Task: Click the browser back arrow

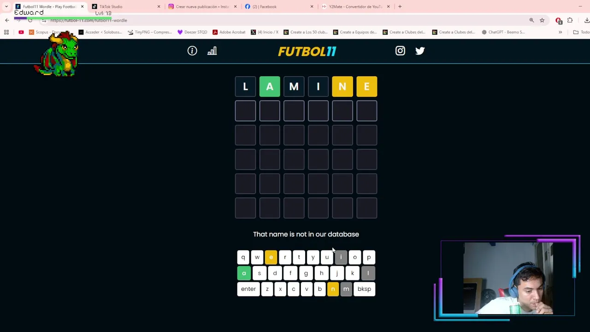Action: pyautogui.click(x=7, y=20)
